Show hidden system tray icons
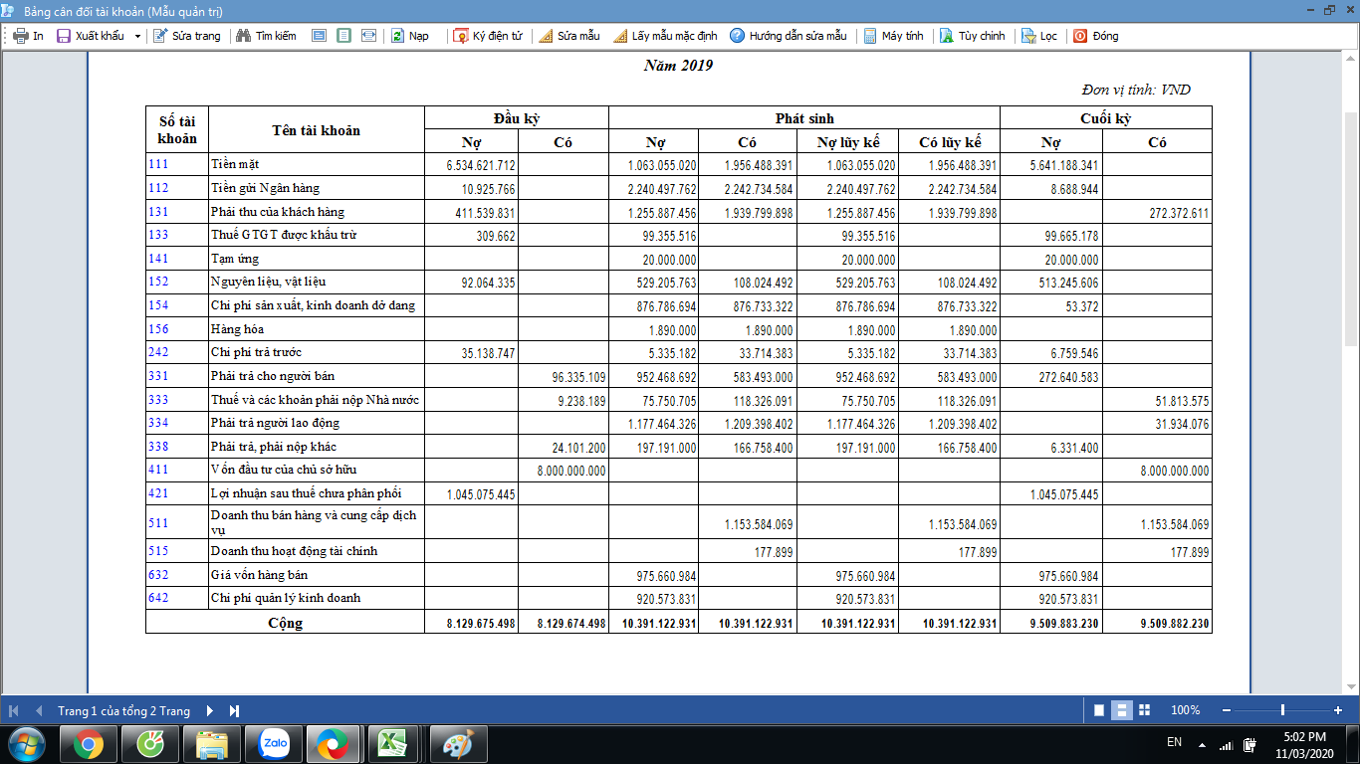Image resolution: width=1360 pixels, height=764 pixels. click(1203, 744)
